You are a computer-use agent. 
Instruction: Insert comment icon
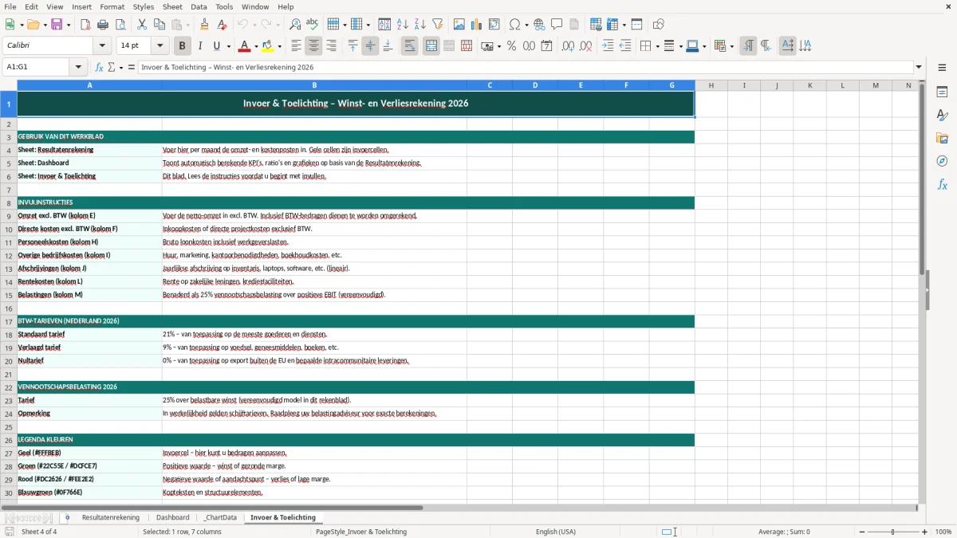[557, 25]
